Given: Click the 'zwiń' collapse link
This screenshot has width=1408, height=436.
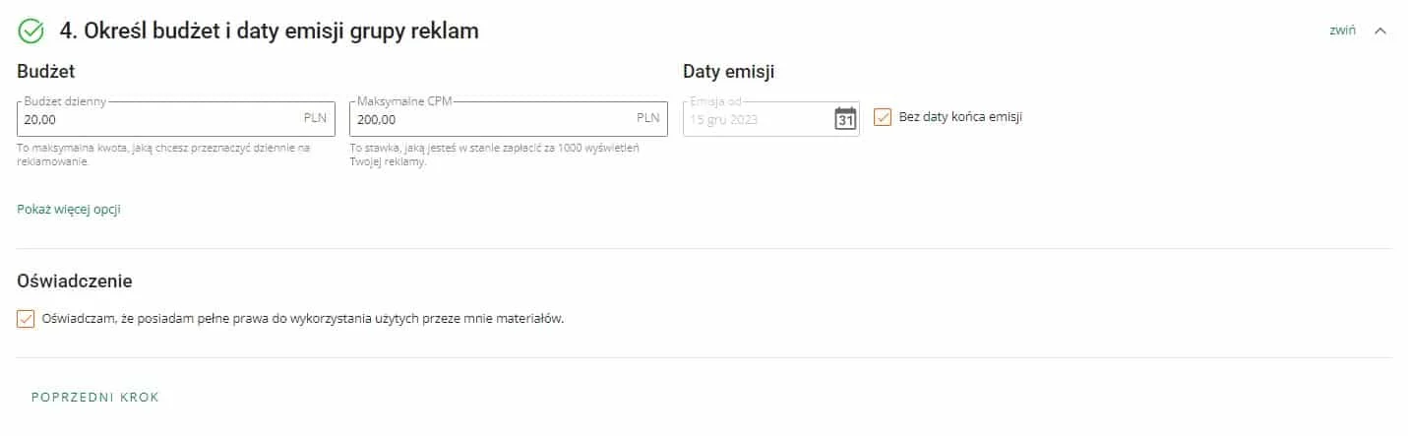Looking at the screenshot, I should [x=1342, y=31].
